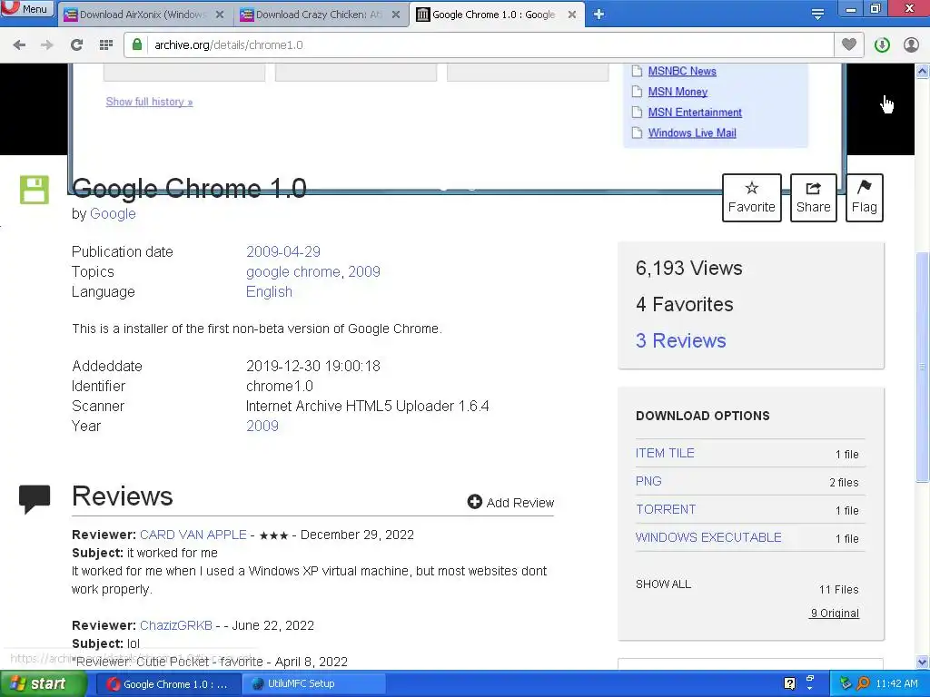Click the green floppy software icon
This screenshot has height=697, width=930.
tap(35, 190)
